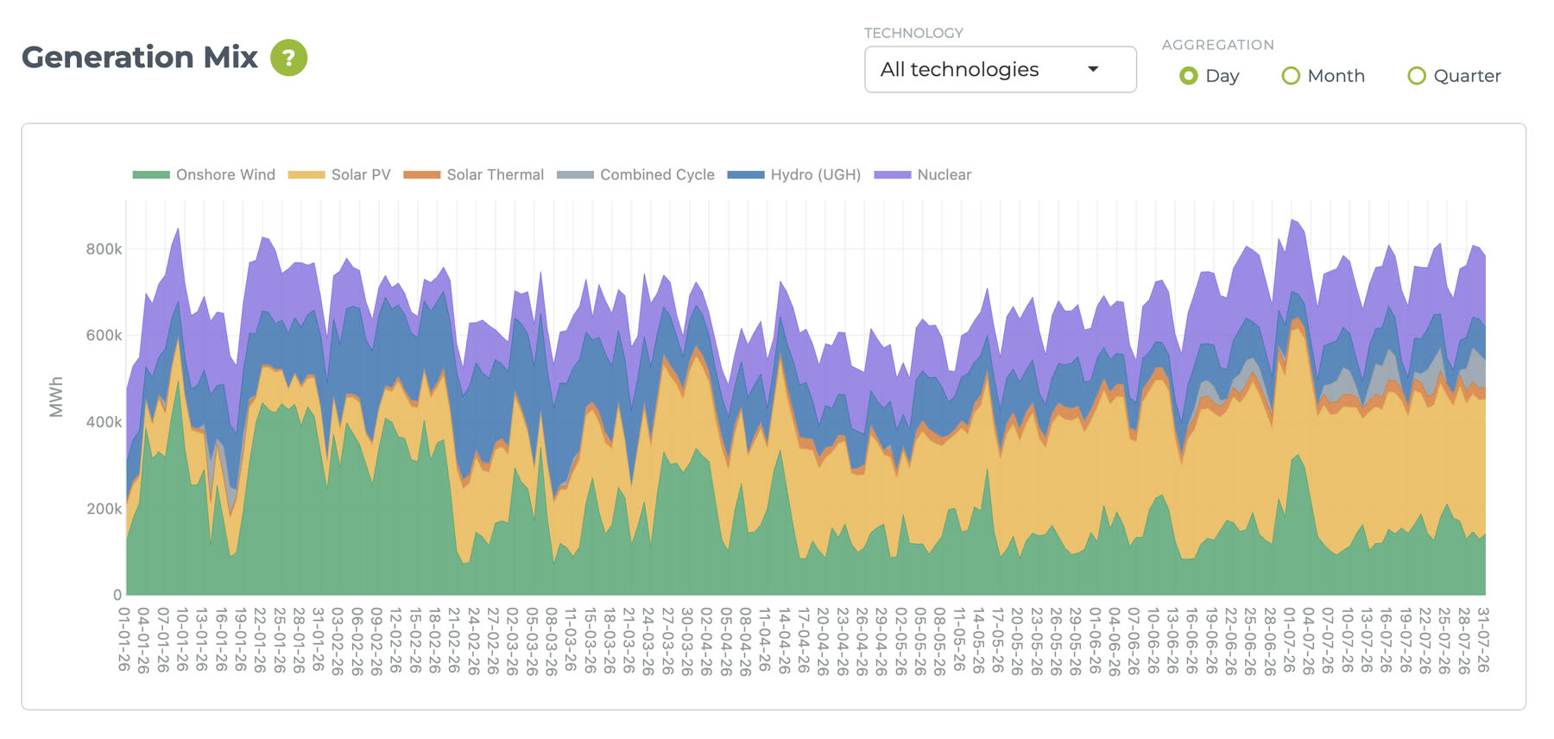Click the MWh axis title
The image size is (1554, 739).
[x=56, y=396]
